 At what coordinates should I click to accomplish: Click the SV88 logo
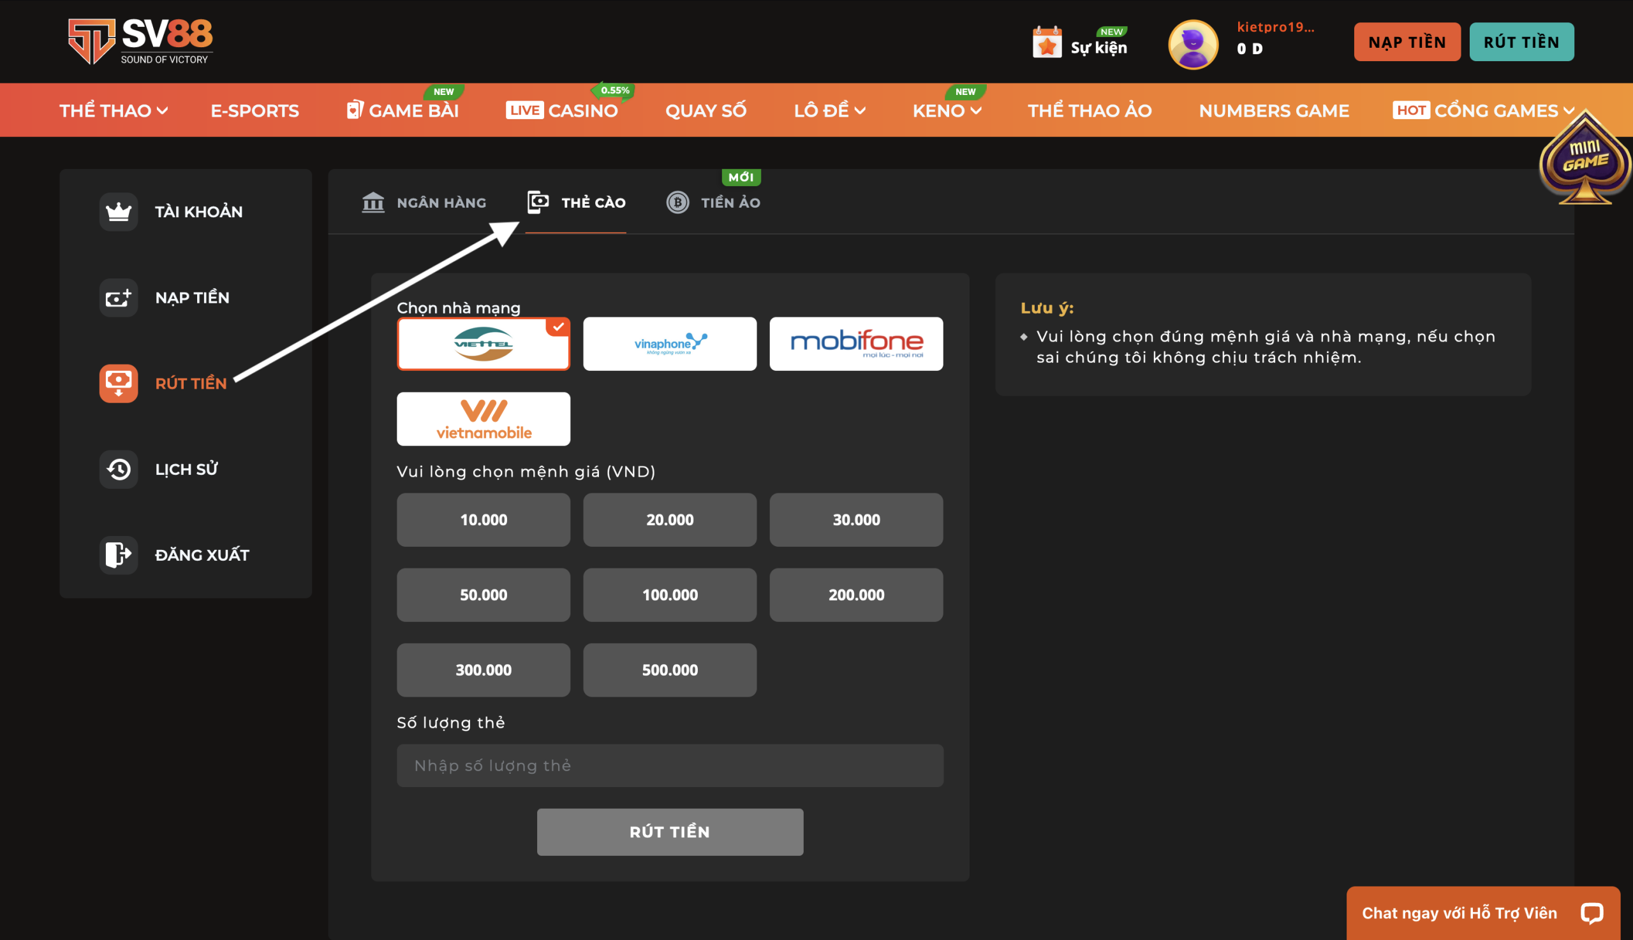(141, 41)
